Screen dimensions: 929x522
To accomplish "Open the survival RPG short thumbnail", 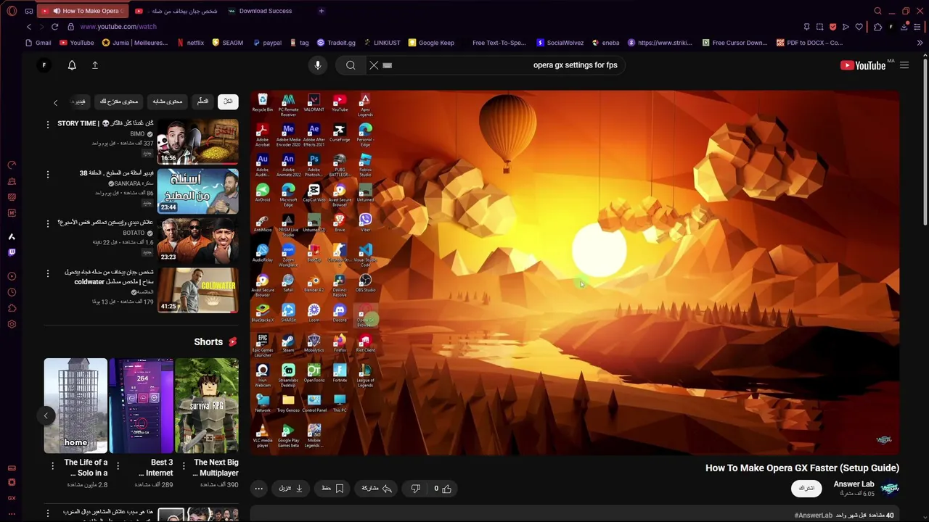I will pyautogui.click(x=206, y=405).
